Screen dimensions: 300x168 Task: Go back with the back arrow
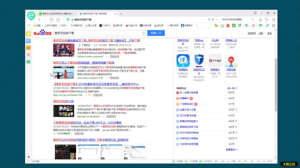pyautogui.click(x=39, y=20)
